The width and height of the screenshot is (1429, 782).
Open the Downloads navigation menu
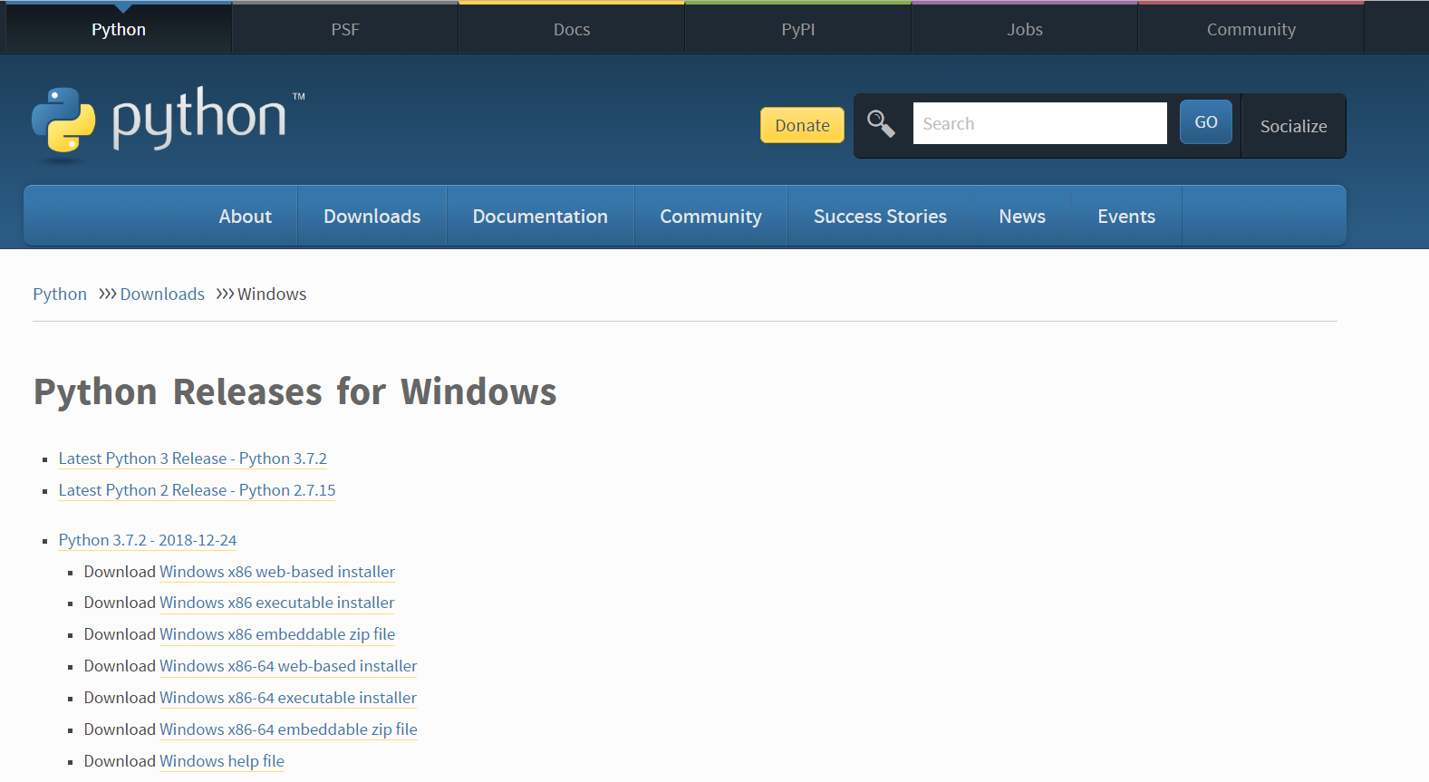coord(372,216)
